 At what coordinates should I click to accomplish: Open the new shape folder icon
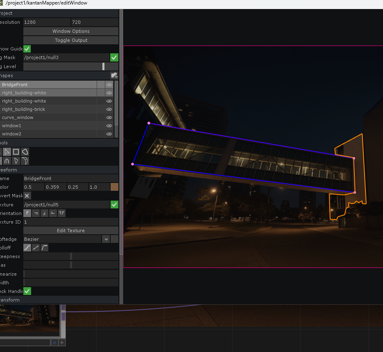click(114, 75)
